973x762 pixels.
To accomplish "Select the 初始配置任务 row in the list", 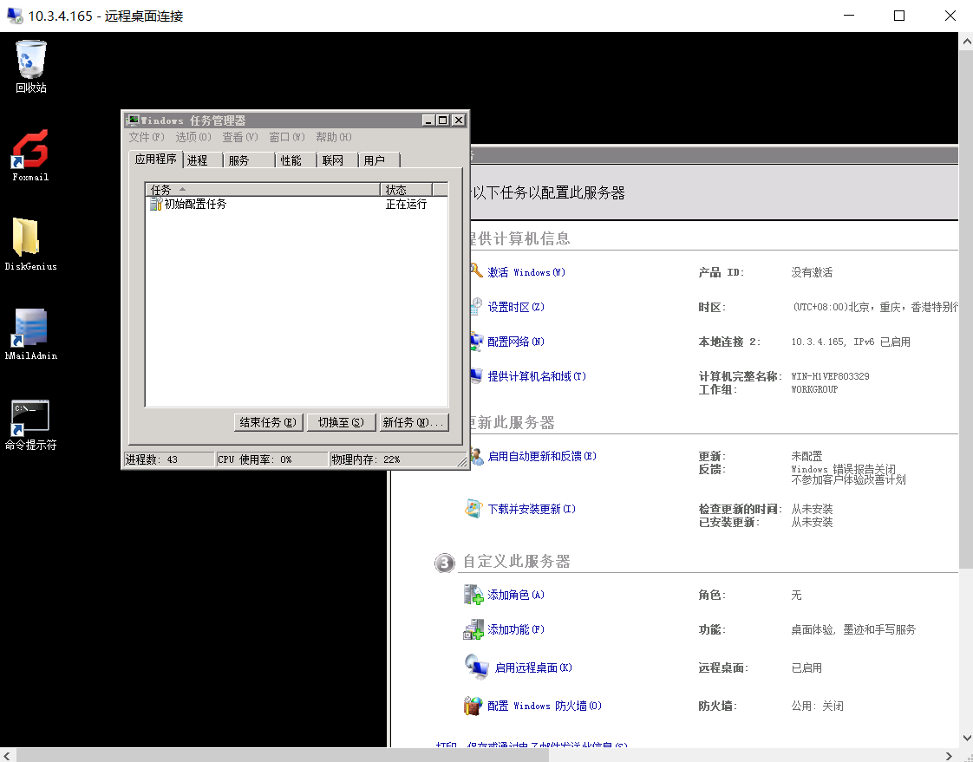I will tap(195, 205).
